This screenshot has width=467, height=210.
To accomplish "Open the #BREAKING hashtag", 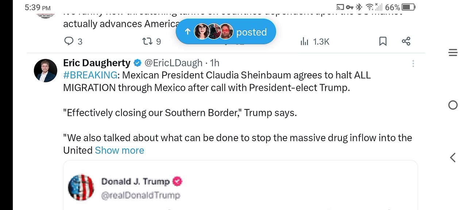I will (x=90, y=75).
